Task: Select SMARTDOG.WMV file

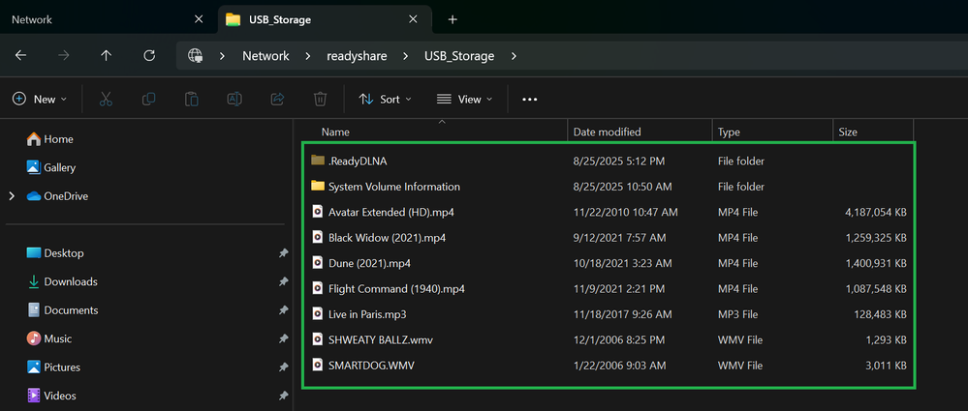Action: 609,366
